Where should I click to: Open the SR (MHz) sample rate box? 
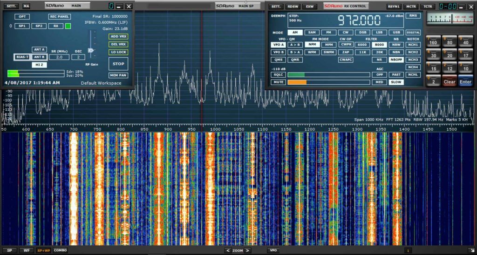59,57
